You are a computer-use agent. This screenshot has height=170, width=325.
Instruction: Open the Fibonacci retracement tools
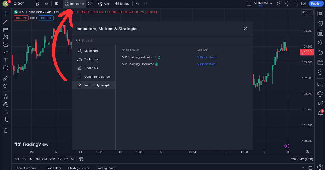click(6, 29)
